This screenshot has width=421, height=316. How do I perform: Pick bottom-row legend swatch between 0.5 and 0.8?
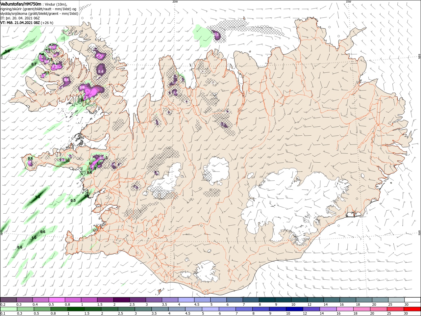[x=42, y=309]
